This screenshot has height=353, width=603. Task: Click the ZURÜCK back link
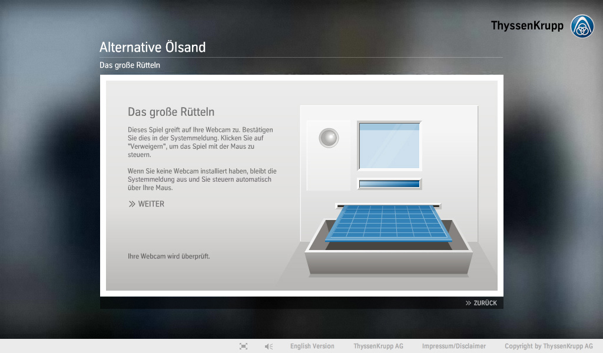coord(481,303)
